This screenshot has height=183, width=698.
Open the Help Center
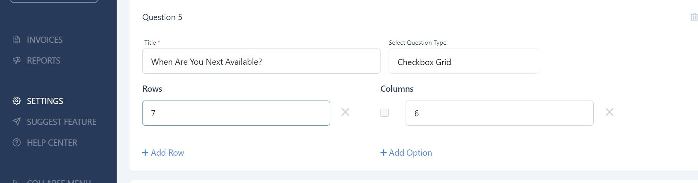click(x=52, y=143)
